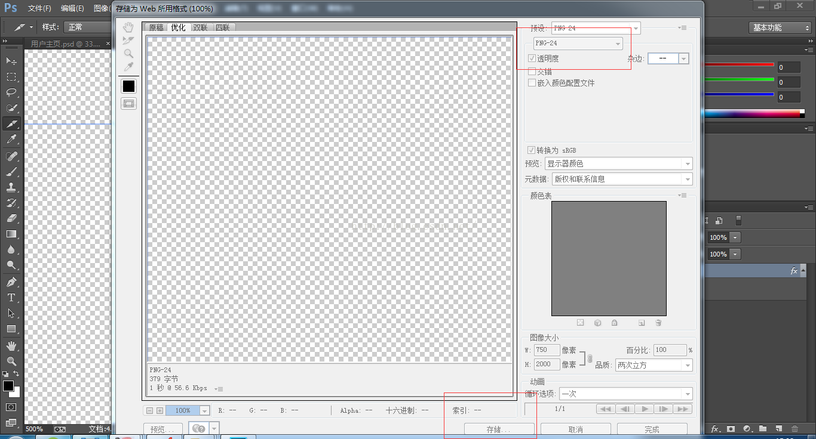
Task: Switch to the 双联 tab
Action: click(x=200, y=27)
